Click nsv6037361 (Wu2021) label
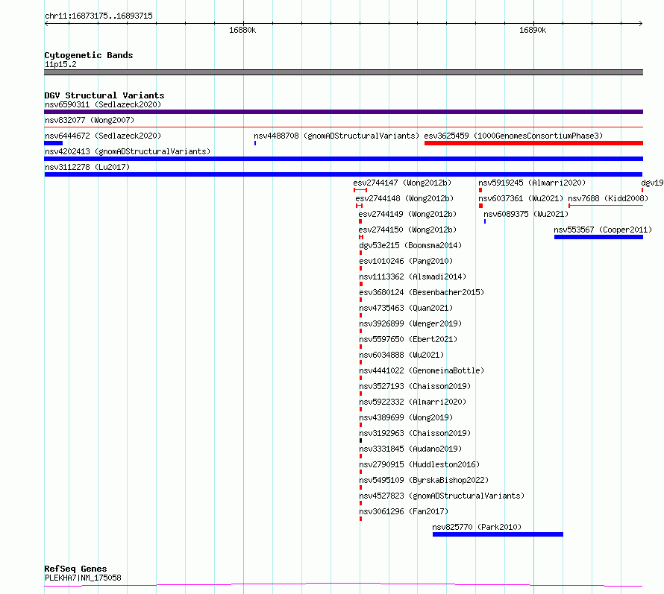The height and width of the screenshot is (594, 664). click(521, 198)
